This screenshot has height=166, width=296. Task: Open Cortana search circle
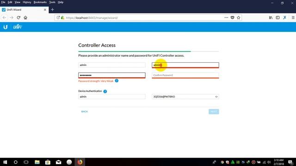click(x=16, y=162)
